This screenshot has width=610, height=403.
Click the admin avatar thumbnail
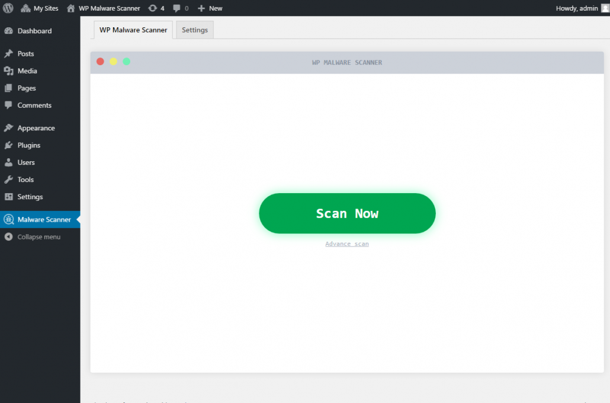pos(605,8)
